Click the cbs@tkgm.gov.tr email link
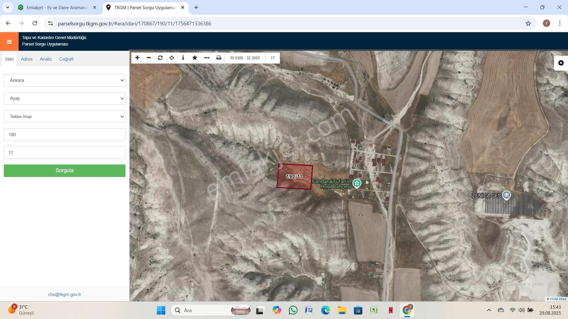Viewport: 568px width, 319px height. tap(64, 294)
